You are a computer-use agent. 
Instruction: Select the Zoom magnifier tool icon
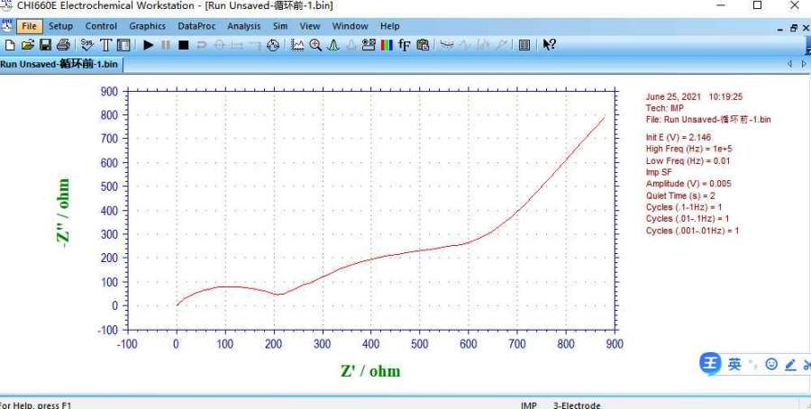click(x=315, y=44)
